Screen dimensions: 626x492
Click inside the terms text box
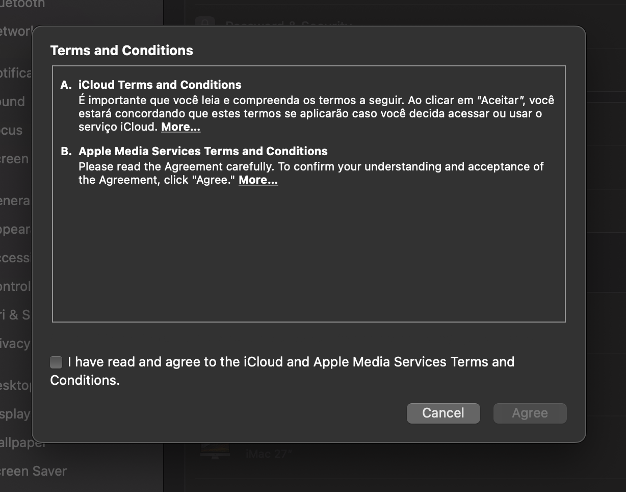click(x=308, y=250)
